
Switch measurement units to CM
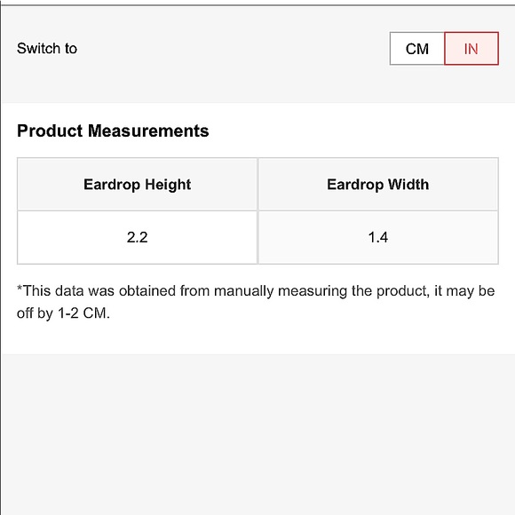(x=417, y=49)
